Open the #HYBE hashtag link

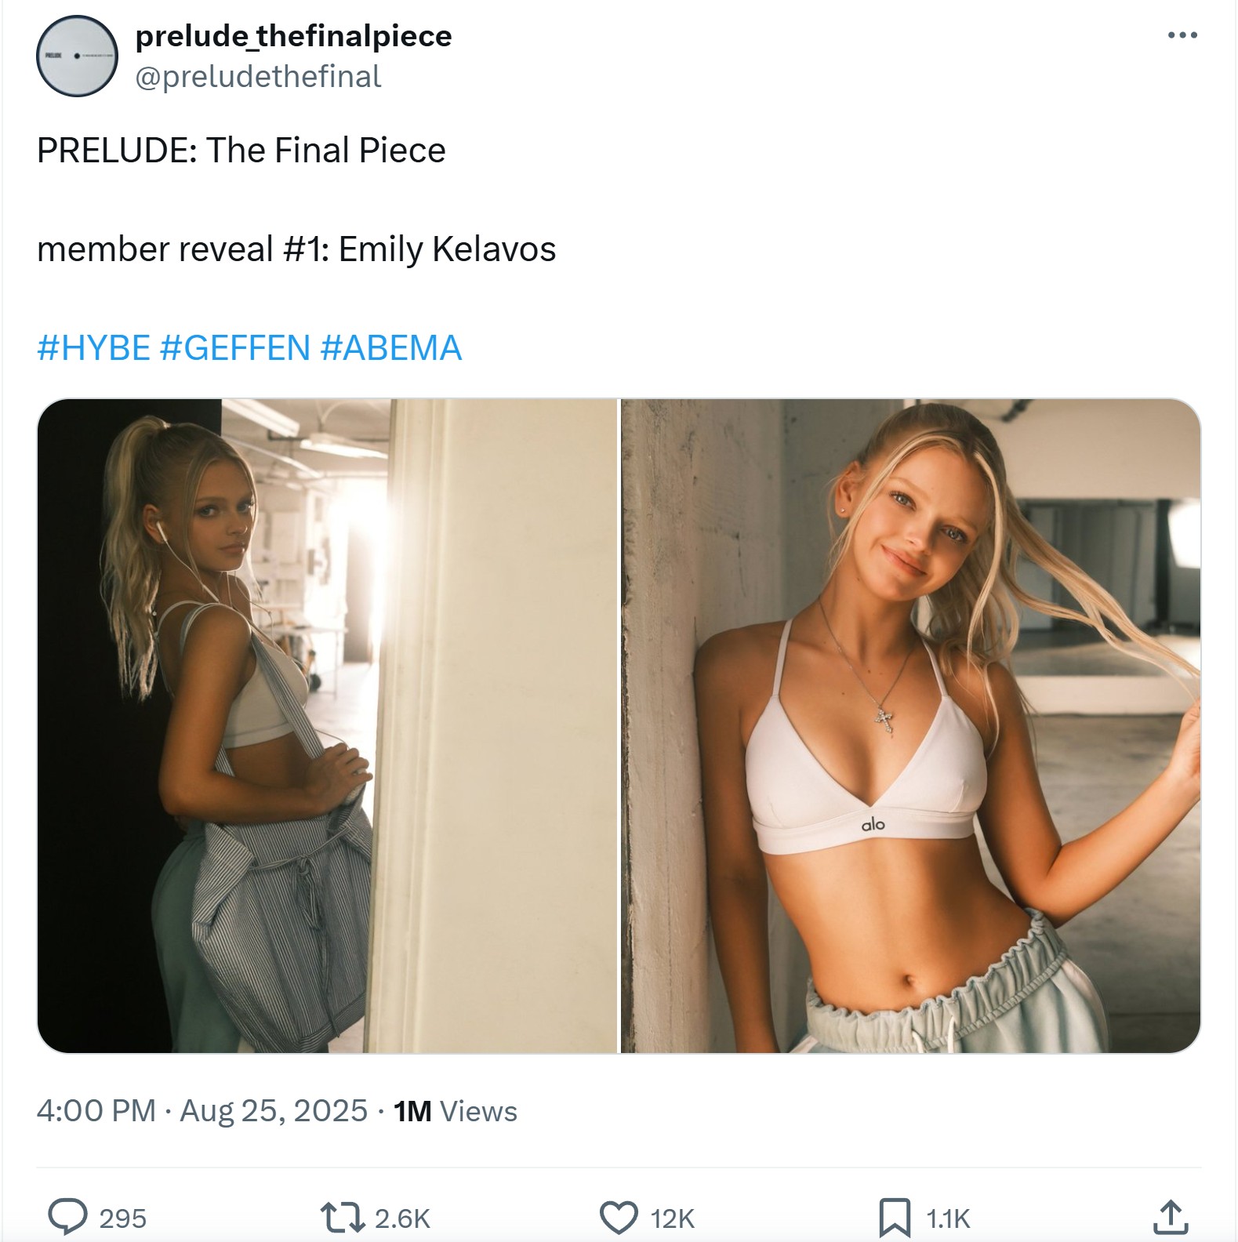[x=93, y=348]
